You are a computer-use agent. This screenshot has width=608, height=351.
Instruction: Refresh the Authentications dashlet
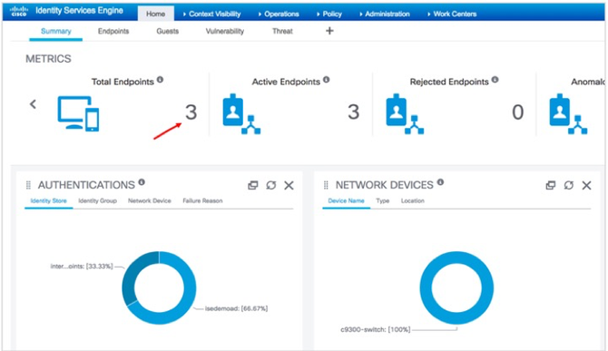click(271, 185)
